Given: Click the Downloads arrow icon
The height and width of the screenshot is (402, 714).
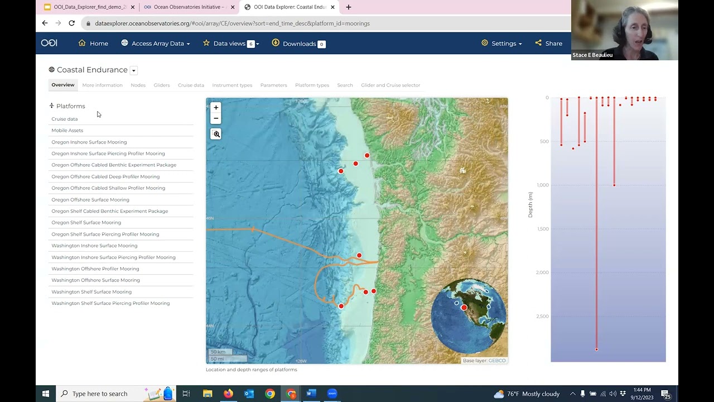Looking at the screenshot, I should pos(276,43).
